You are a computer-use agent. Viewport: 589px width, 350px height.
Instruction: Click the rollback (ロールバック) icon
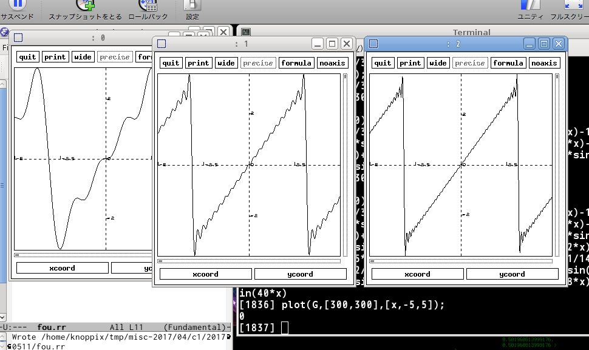(x=148, y=4)
